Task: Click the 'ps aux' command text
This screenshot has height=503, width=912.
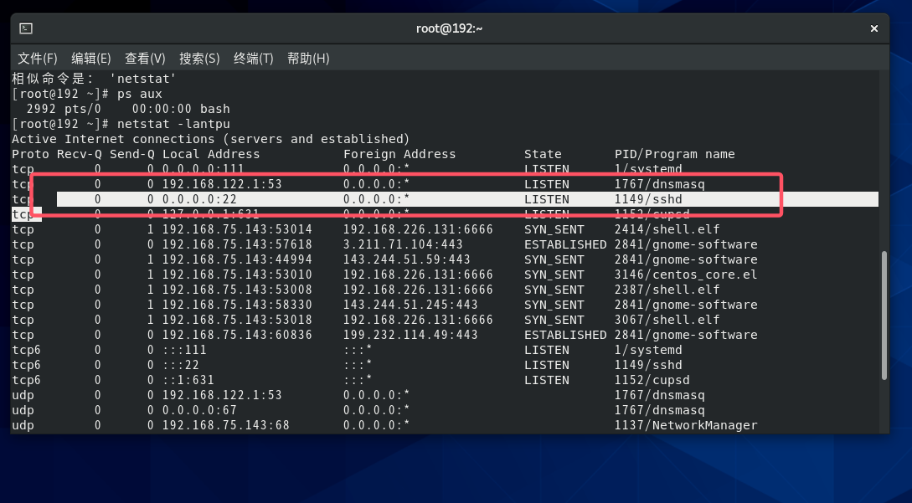Action: pyautogui.click(x=140, y=94)
